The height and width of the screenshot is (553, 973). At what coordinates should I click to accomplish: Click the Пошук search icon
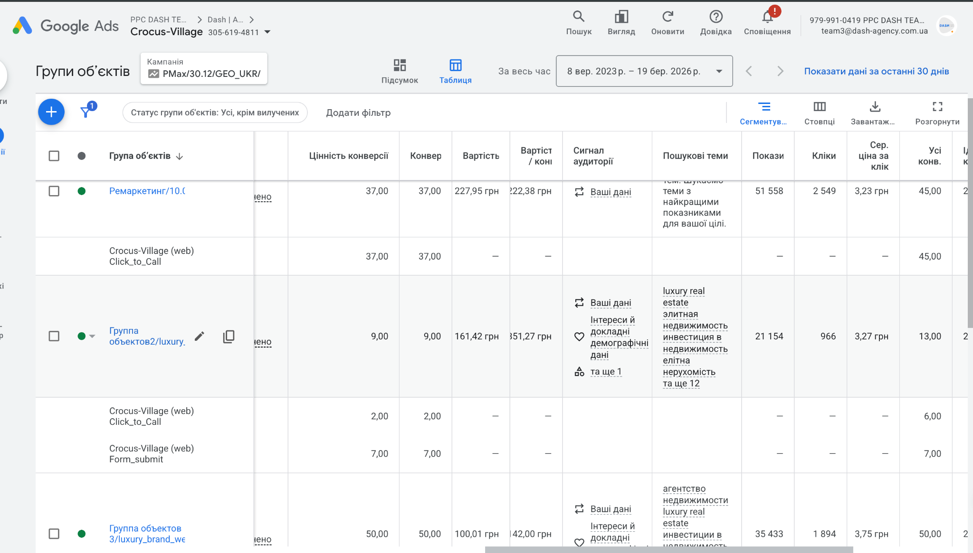[x=578, y=17]
